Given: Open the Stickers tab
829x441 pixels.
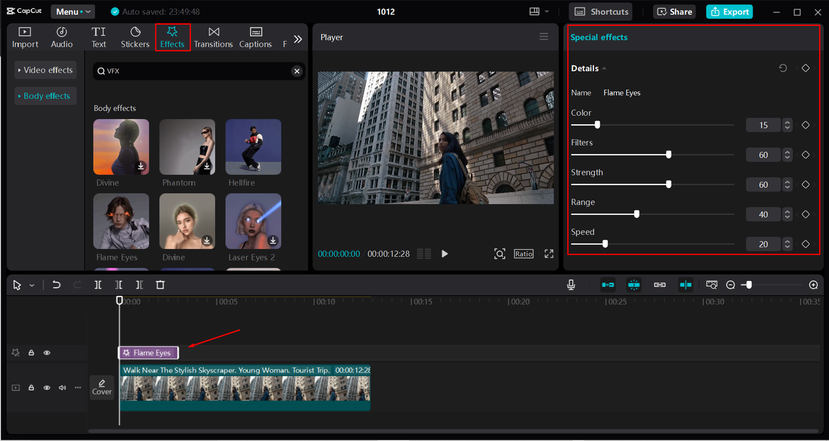Looking at the screenshot, I should coord(135,38).
